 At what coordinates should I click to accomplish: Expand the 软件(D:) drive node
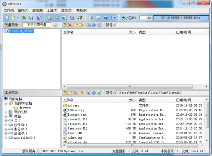tap(6, 125)
